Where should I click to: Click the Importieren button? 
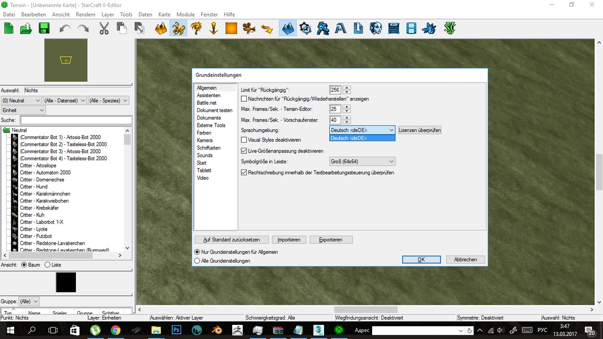tap(289, 240)
